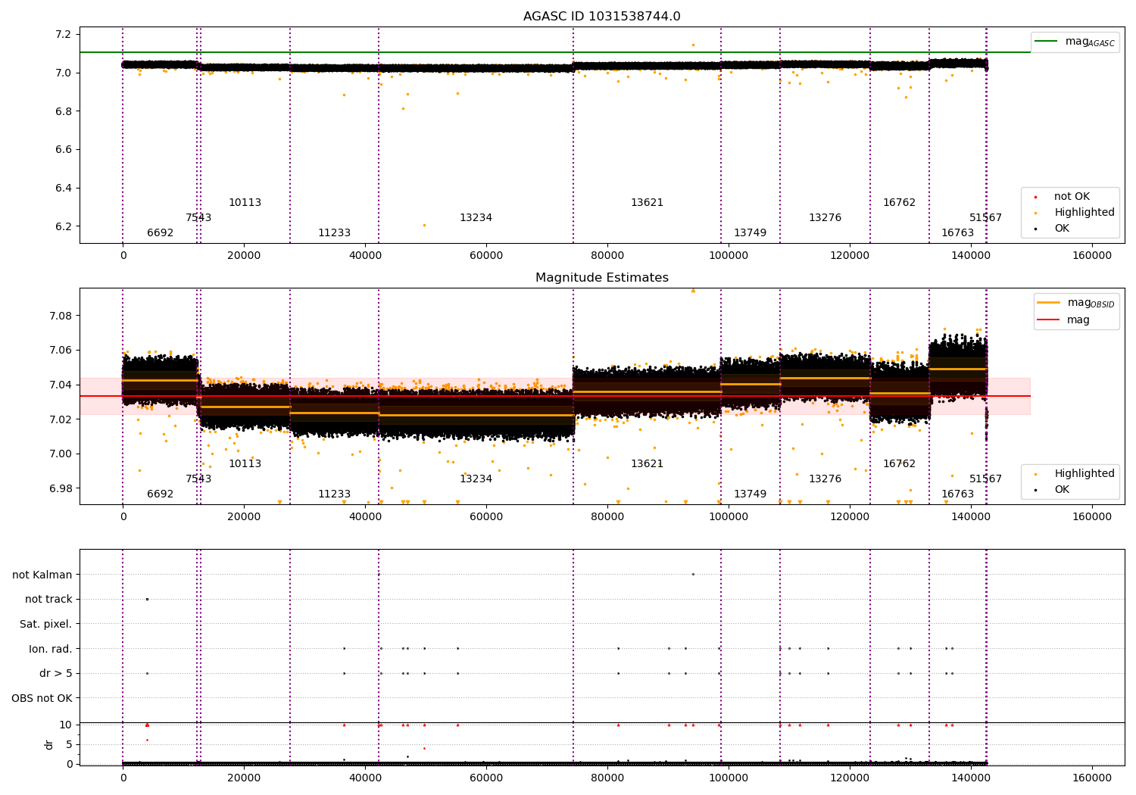Click OBSID label 13749 in top plot
The image size is (1136, 795).
coord(750,233)
